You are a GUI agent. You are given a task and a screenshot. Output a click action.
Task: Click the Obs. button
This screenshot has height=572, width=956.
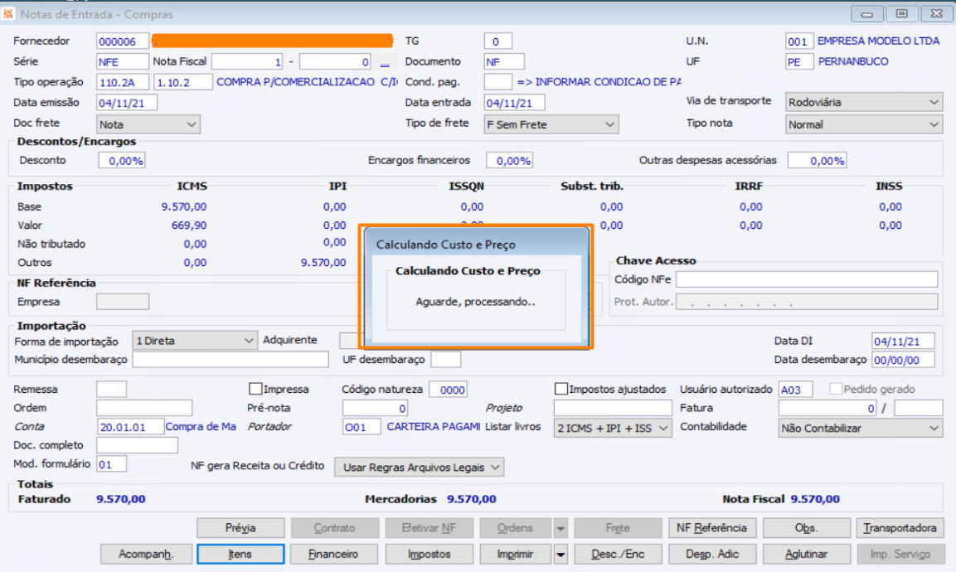pos(807,528)
